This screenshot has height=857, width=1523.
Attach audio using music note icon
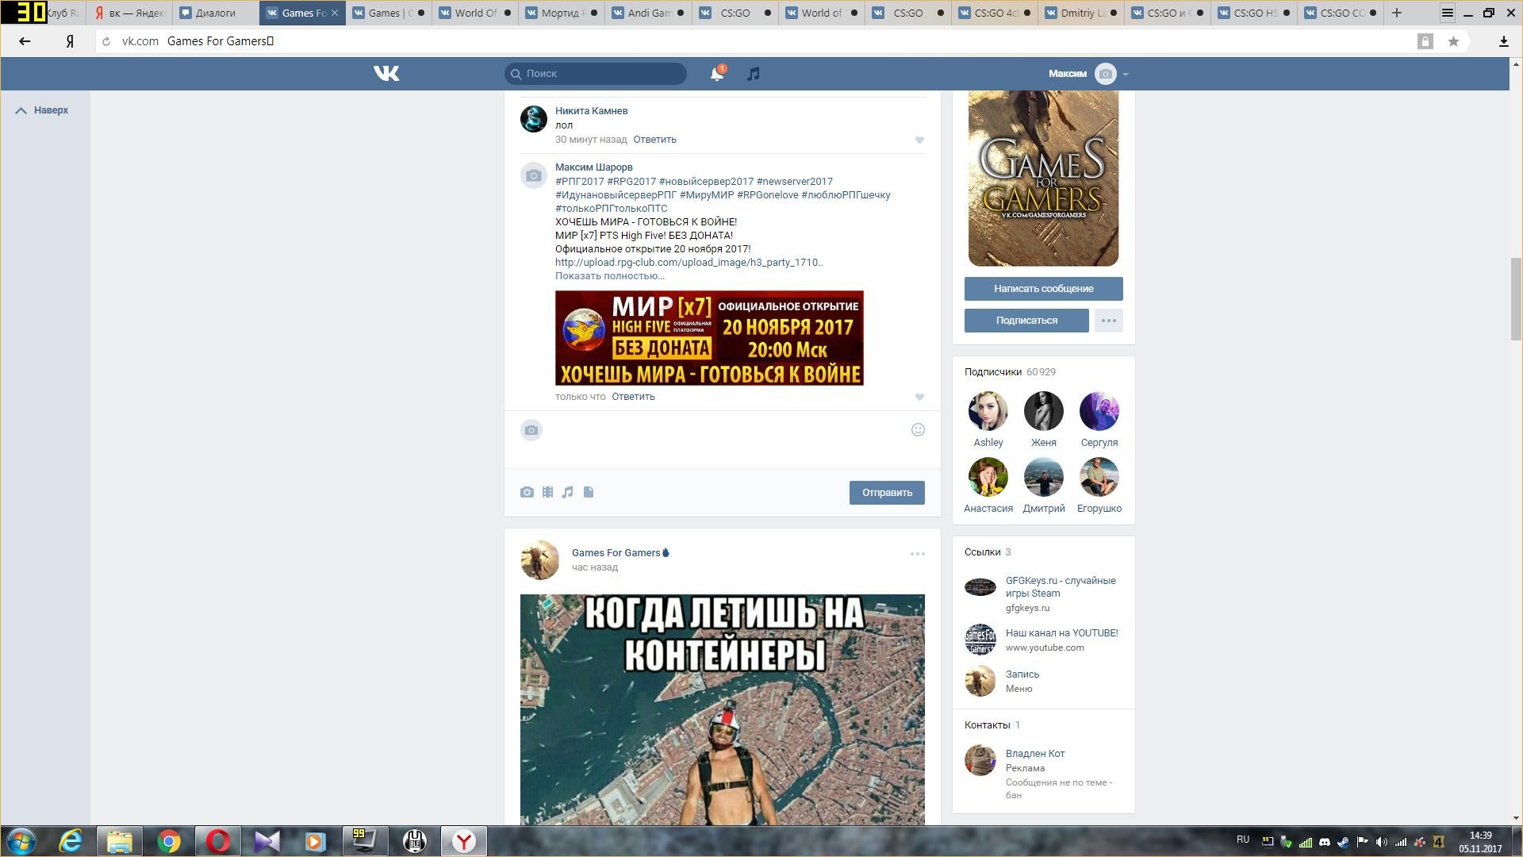coord(567,493)
